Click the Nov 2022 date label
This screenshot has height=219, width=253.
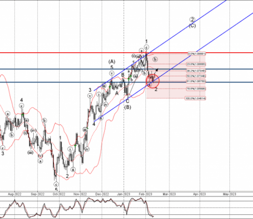click(80, 194)
